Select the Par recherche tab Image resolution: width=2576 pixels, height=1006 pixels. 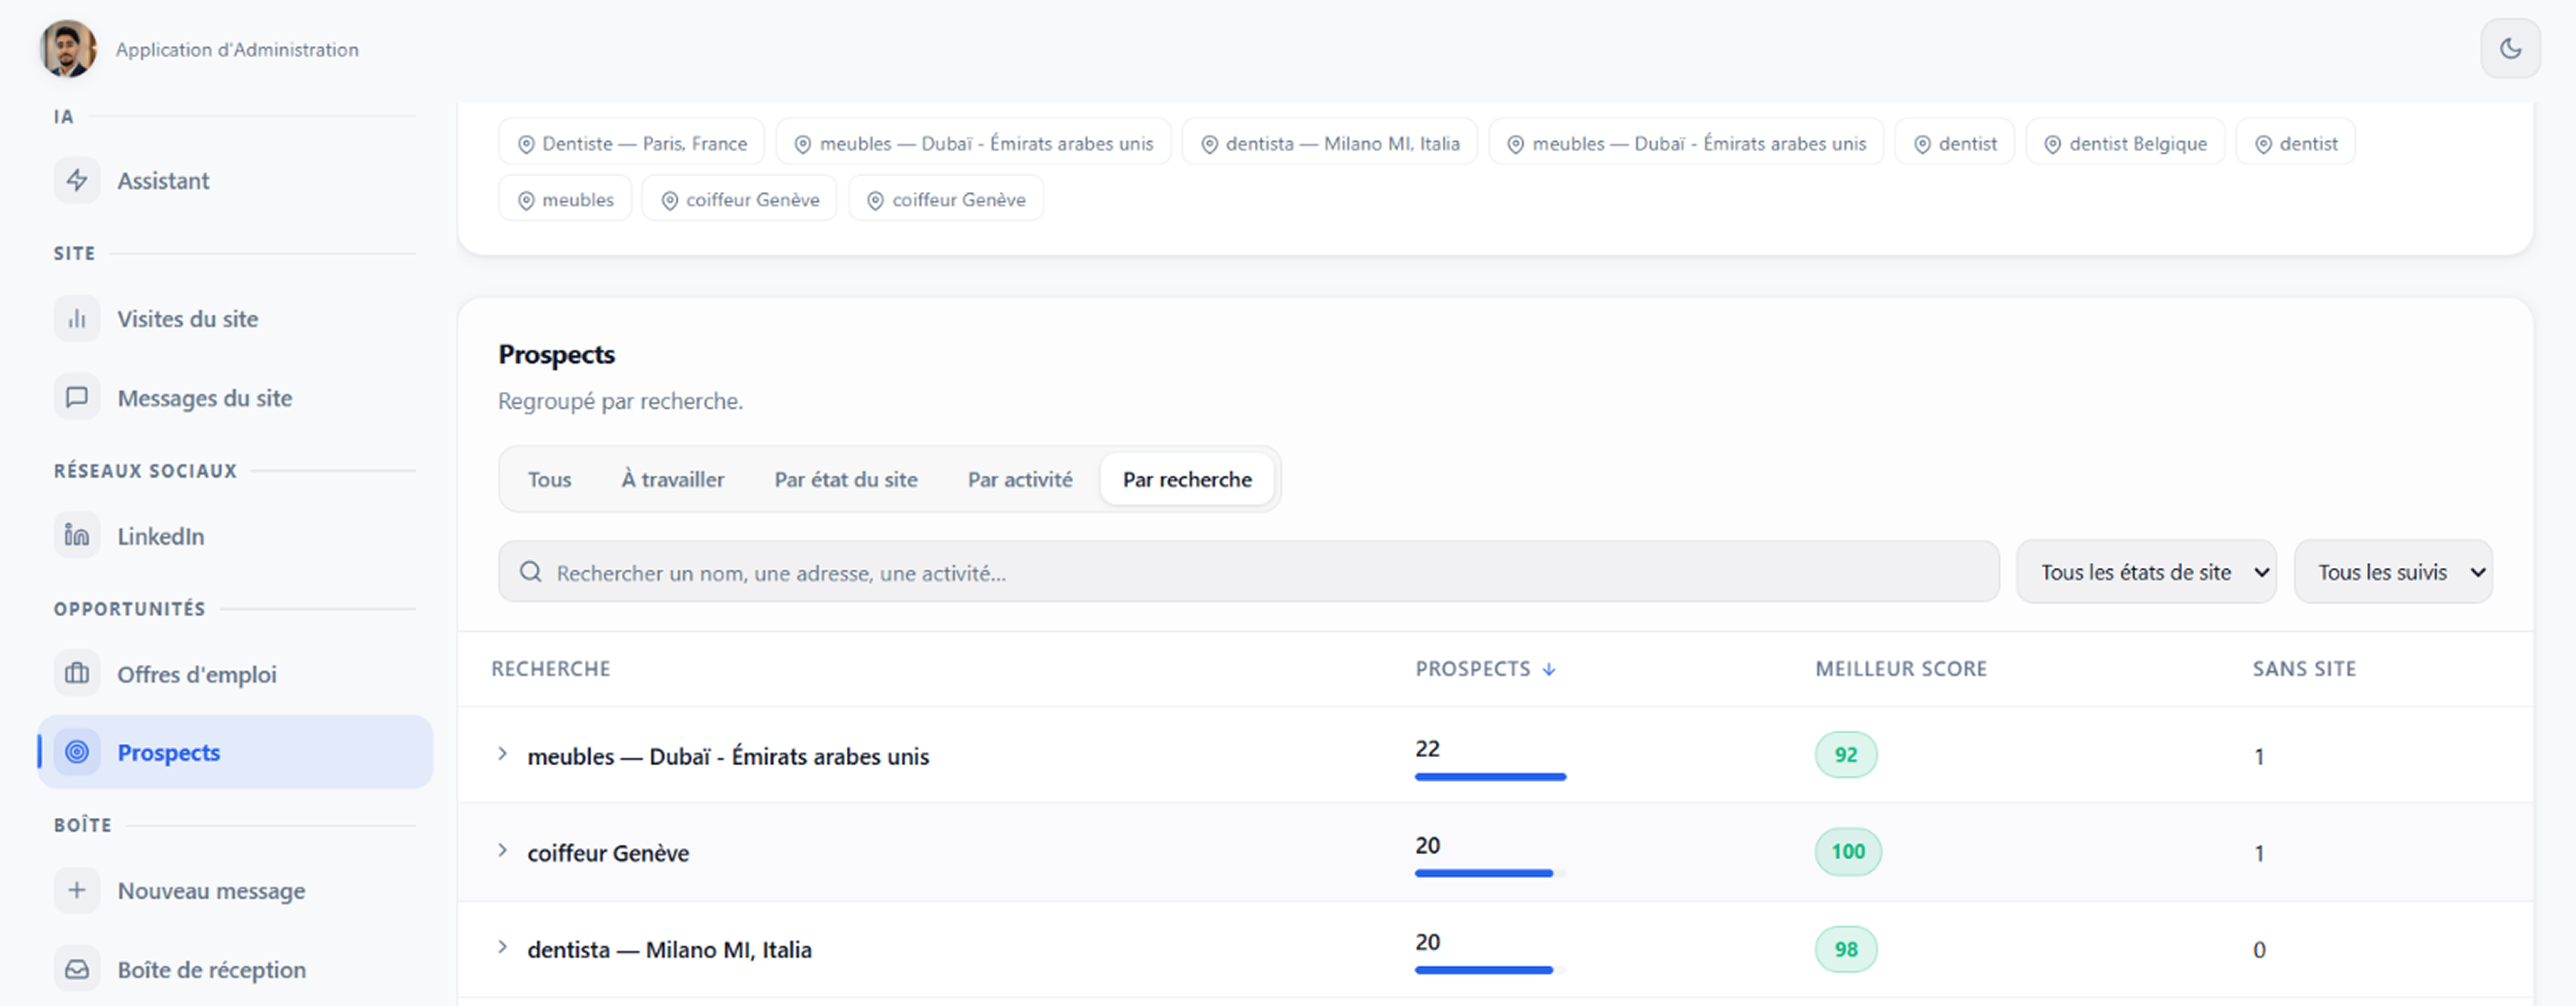pos(1187,479)
